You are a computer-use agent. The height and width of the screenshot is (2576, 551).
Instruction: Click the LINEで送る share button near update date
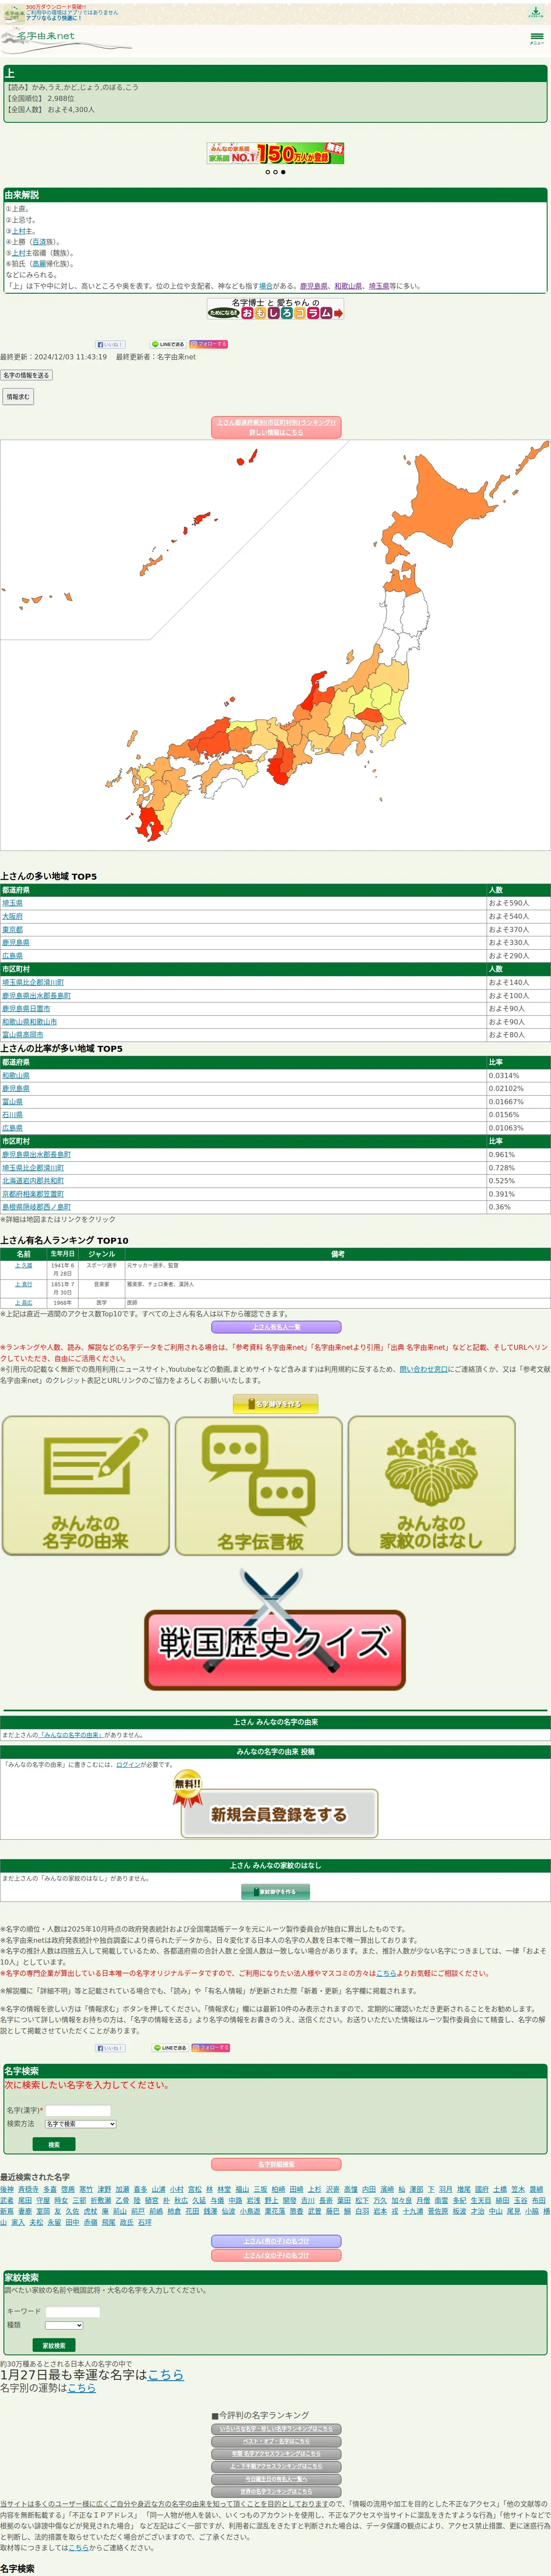coord(168,344)
